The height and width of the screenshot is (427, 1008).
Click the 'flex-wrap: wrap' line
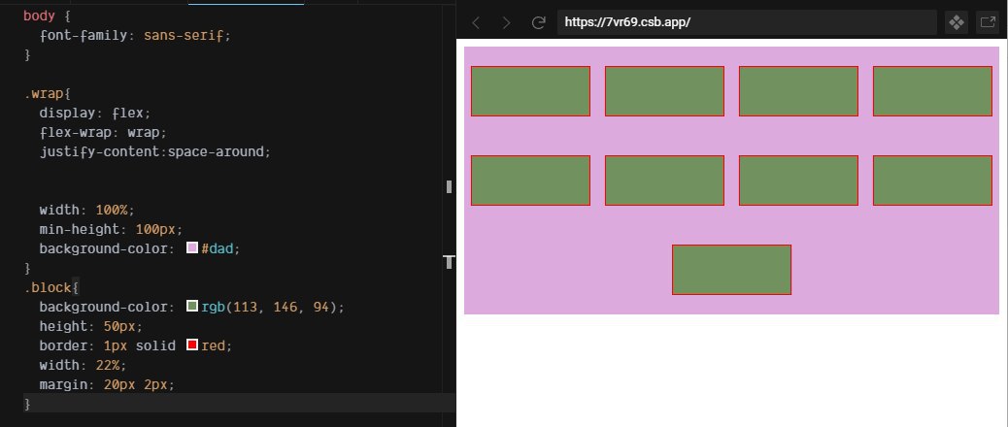click(x=103, y=132)
